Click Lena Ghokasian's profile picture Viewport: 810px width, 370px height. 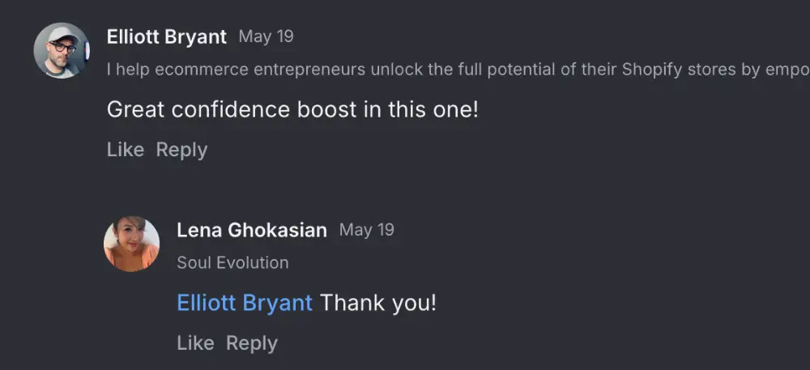pos(131,244)
